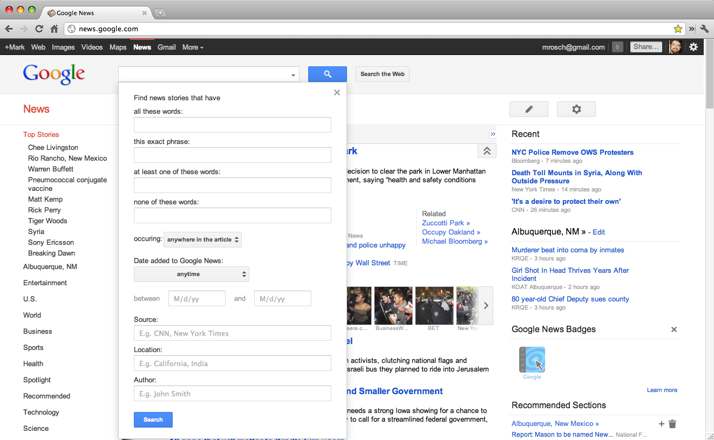Click the Google News browser tab
The height and width of the screenshot is (440, 714).
pos(97,13)
